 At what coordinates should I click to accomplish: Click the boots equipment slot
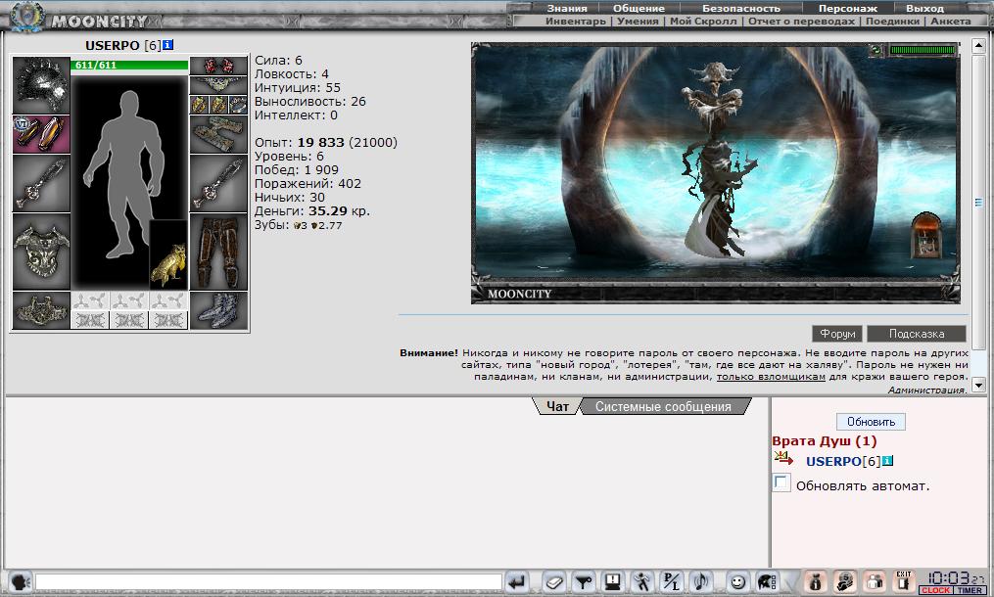[218, 310]
